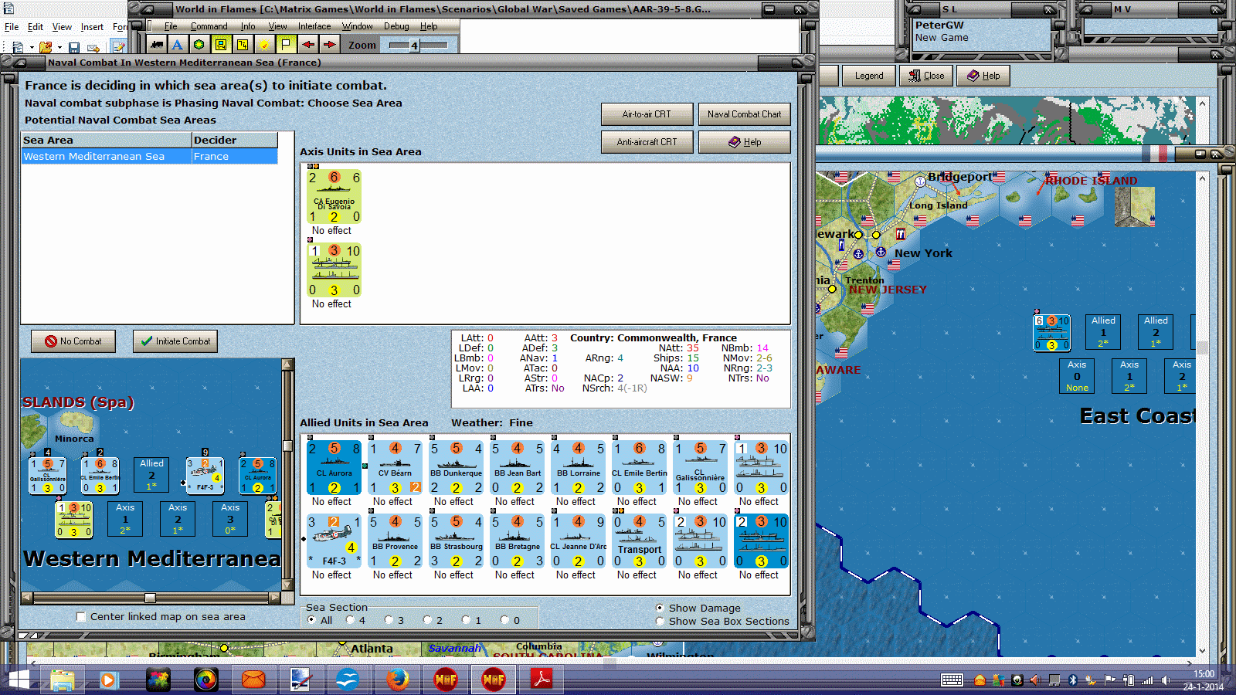This screenshot has height=695, width=1236.
Task: Click the Legend button on map toolbar
Action: tap(868, 76)
